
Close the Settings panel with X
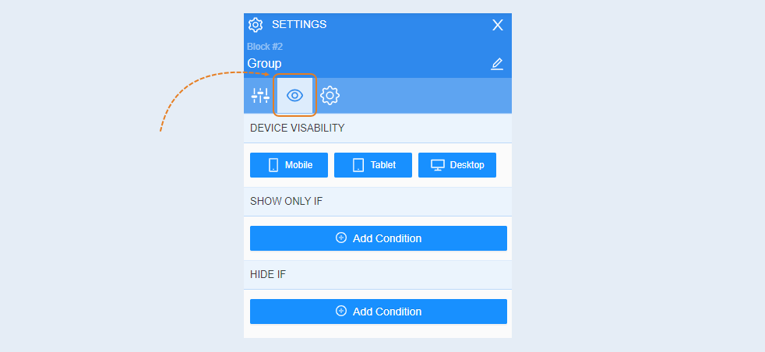pos(497,26)
